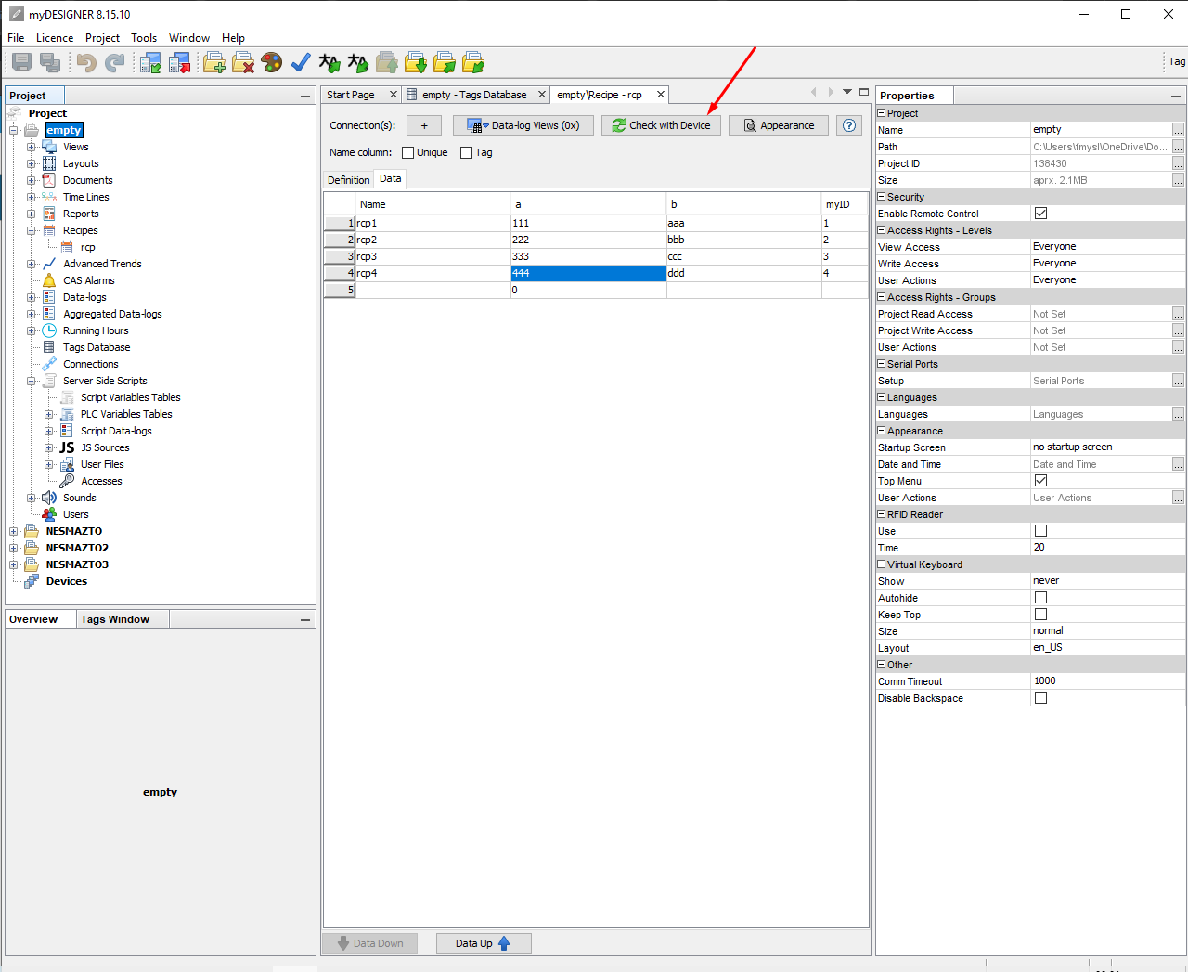
Task: Open the Data-log Views dropdown button
Action: pyautogui.click(x=523, y=125)
